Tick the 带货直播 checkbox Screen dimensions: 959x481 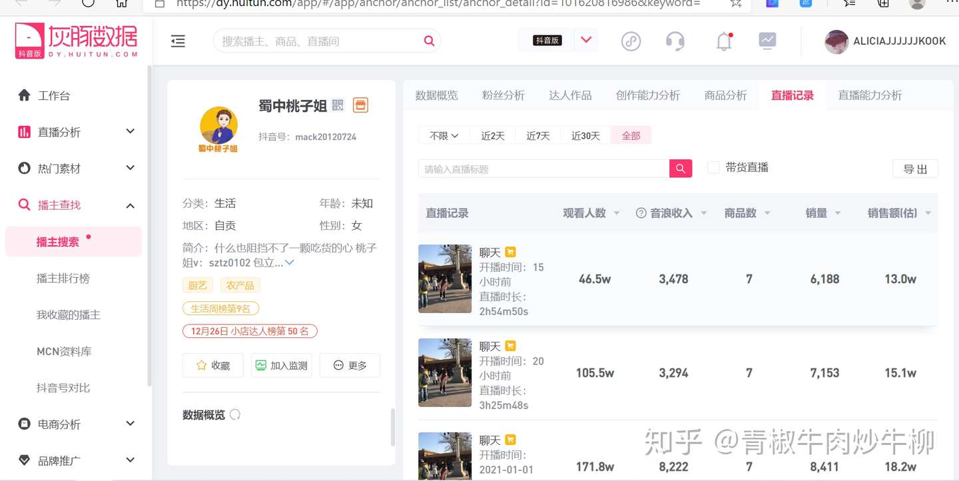(713, 168)
